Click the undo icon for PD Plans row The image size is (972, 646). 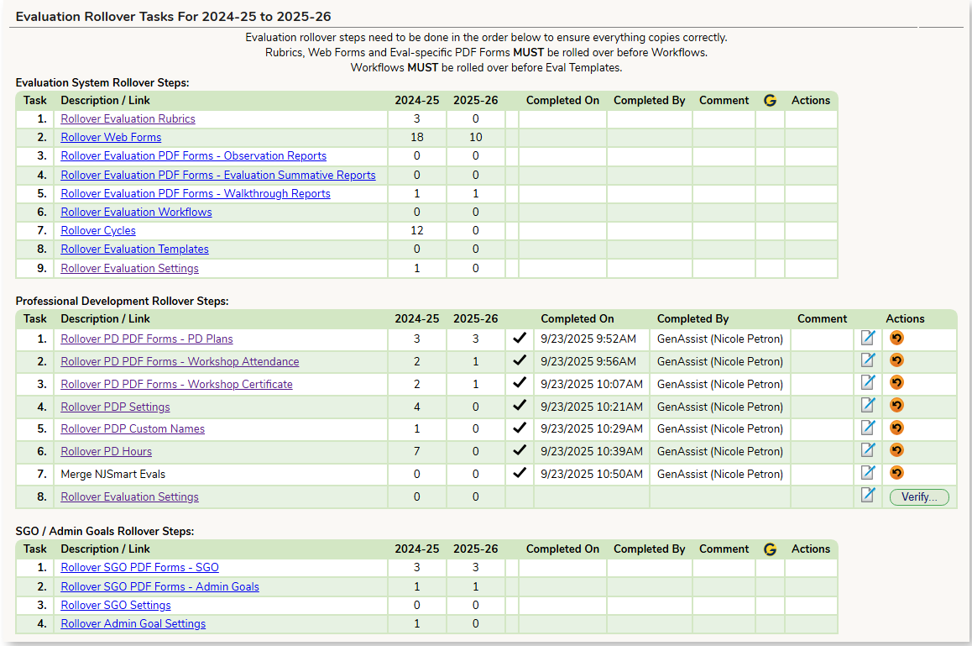[x=896, y=338]
